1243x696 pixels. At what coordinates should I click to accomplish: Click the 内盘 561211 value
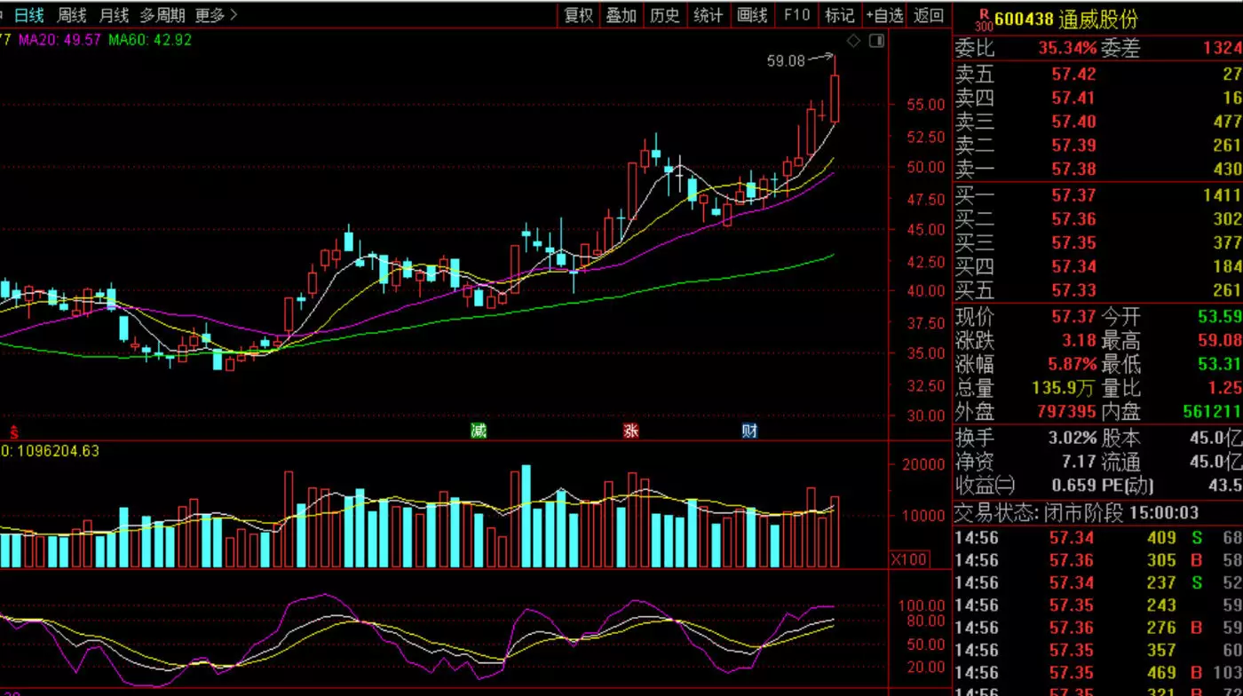(x=1213, y=412)
